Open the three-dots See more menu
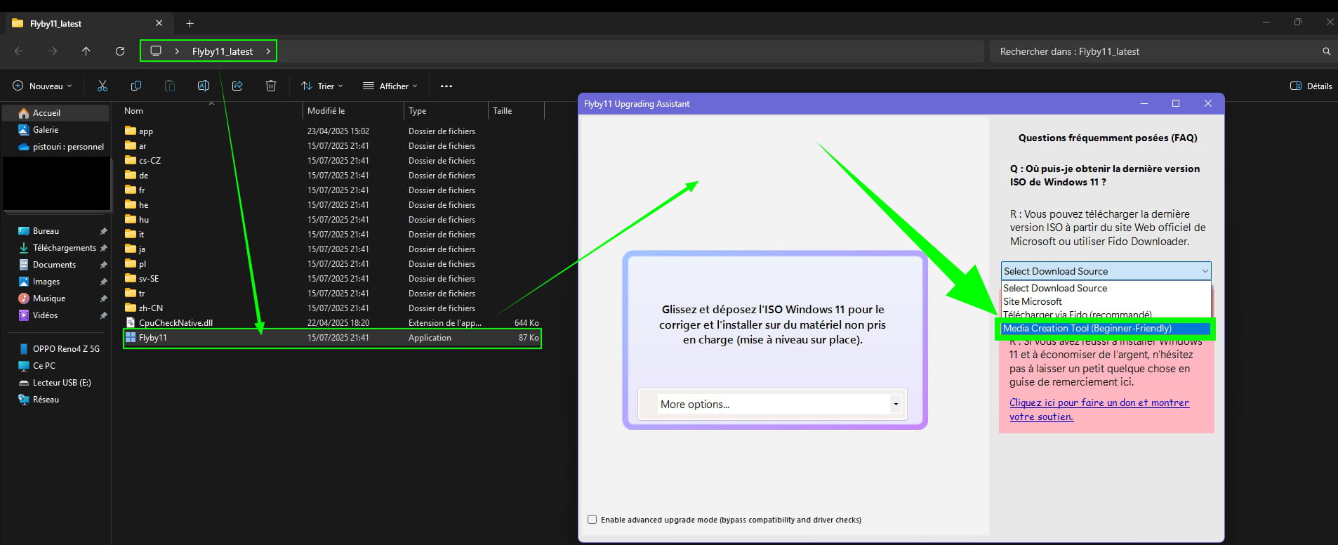The height and width of the screenshot is (545, 1338). tap(446, 86)
